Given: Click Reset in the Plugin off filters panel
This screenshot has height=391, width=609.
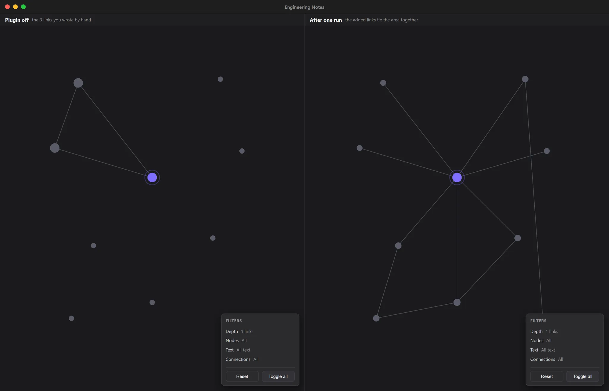Looking at the screenshot, I should (242, 376).
